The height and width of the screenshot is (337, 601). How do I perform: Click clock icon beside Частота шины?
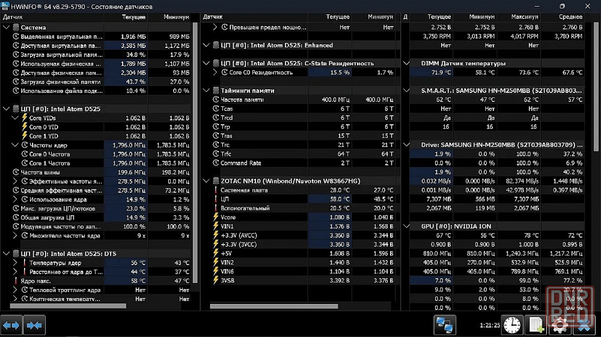click(16, 172)
